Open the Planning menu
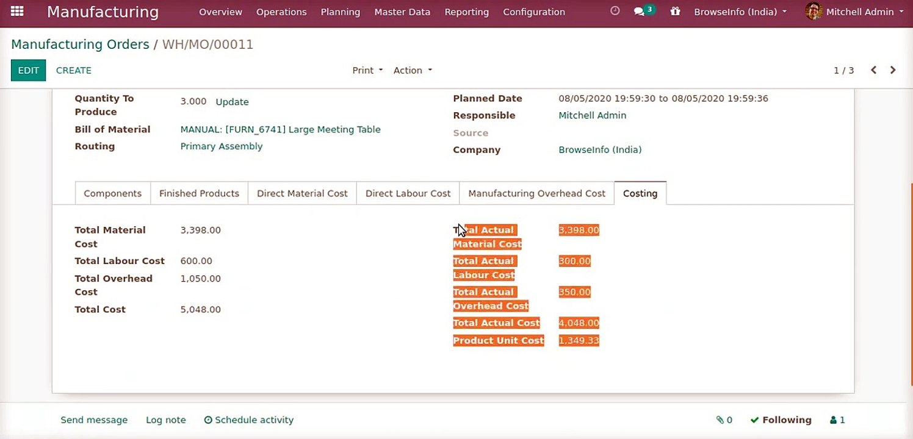This screenshot has height=439, width=913. [x=341, y=12]
